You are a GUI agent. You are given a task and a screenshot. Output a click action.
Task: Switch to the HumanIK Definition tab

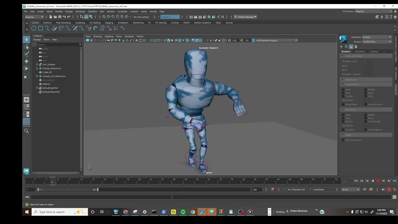pyautogui.click(x=360, y=52)
